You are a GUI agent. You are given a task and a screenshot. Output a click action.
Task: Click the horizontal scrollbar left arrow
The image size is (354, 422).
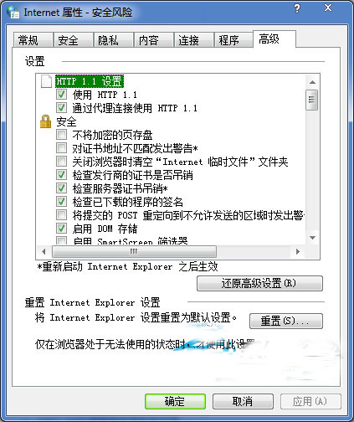pos(44,251)
